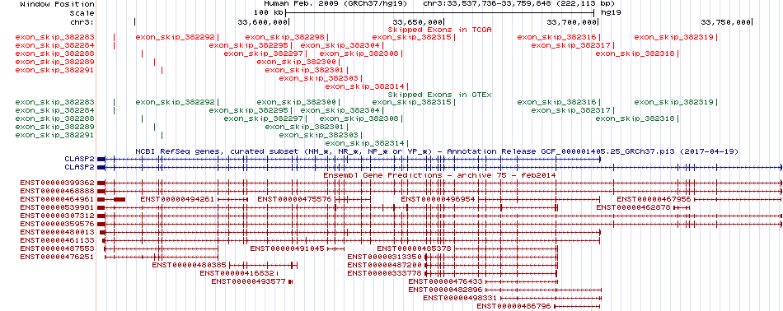The width and height of the screenshot is (783, 311).
Task: Open transcript ENST00000480385
Action: tap(190, 265)
